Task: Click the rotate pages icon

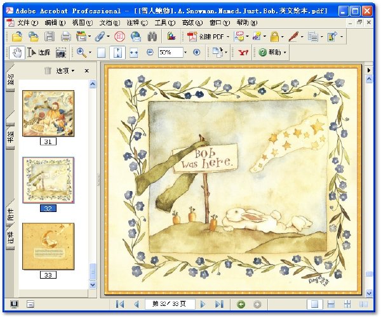Action: coord(218,53)
